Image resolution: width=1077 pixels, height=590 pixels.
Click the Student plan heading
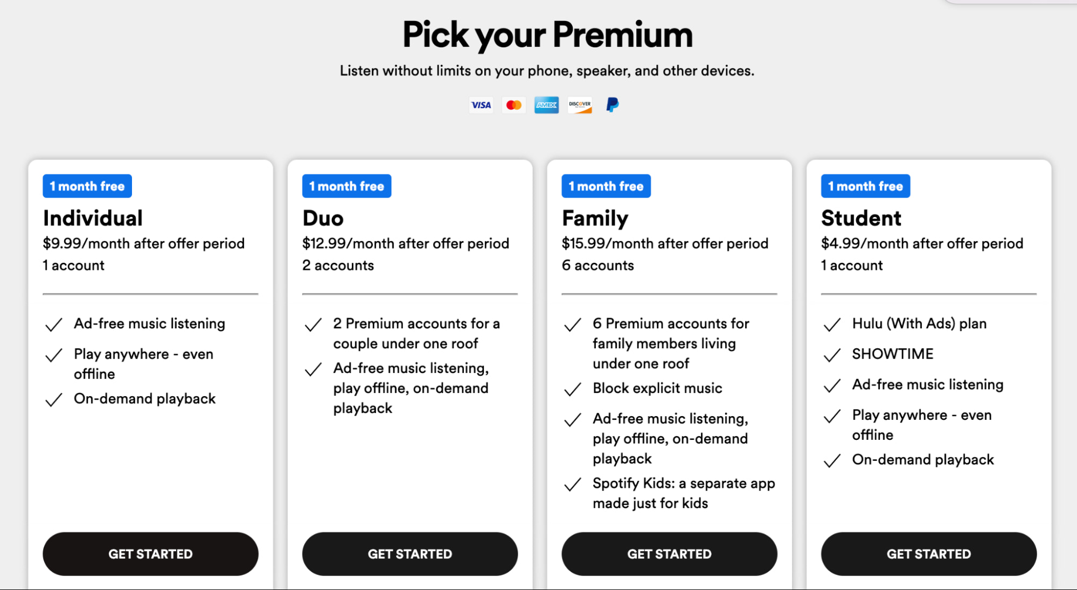[861, 219]
